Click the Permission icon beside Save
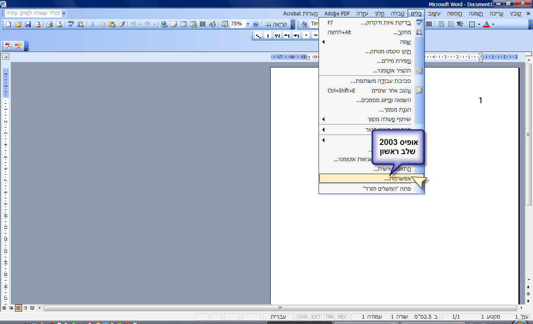Screen dimensions: 533x324 tap(37, 24)
